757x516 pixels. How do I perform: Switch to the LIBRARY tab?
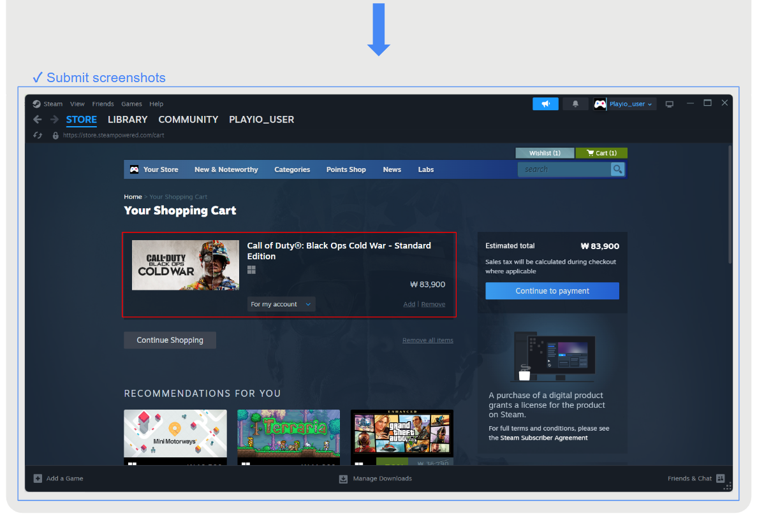(128, 120)
